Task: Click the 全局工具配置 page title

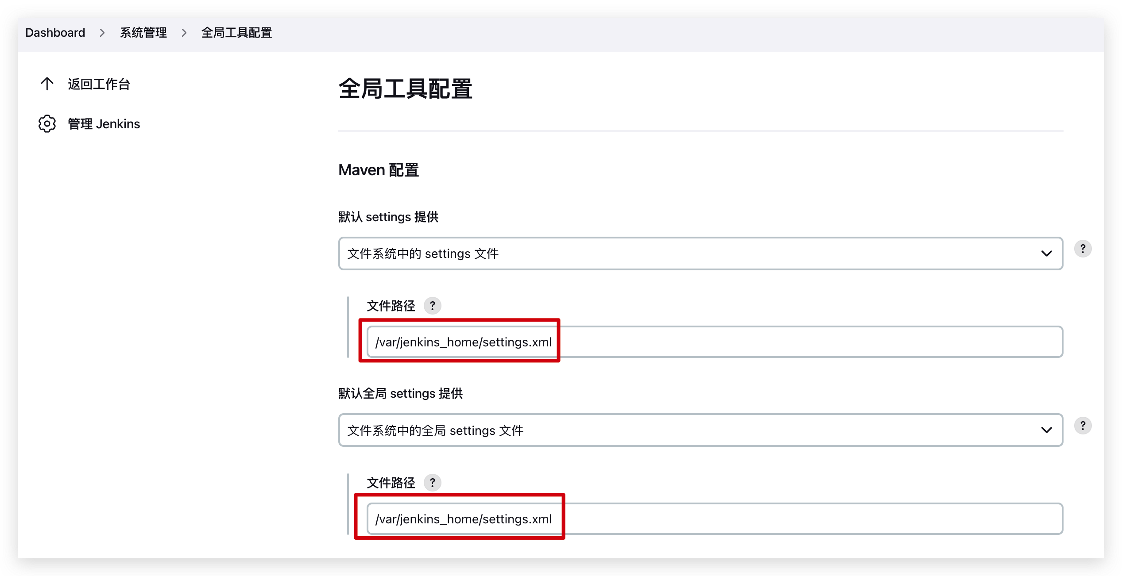Action: point(406,89)
